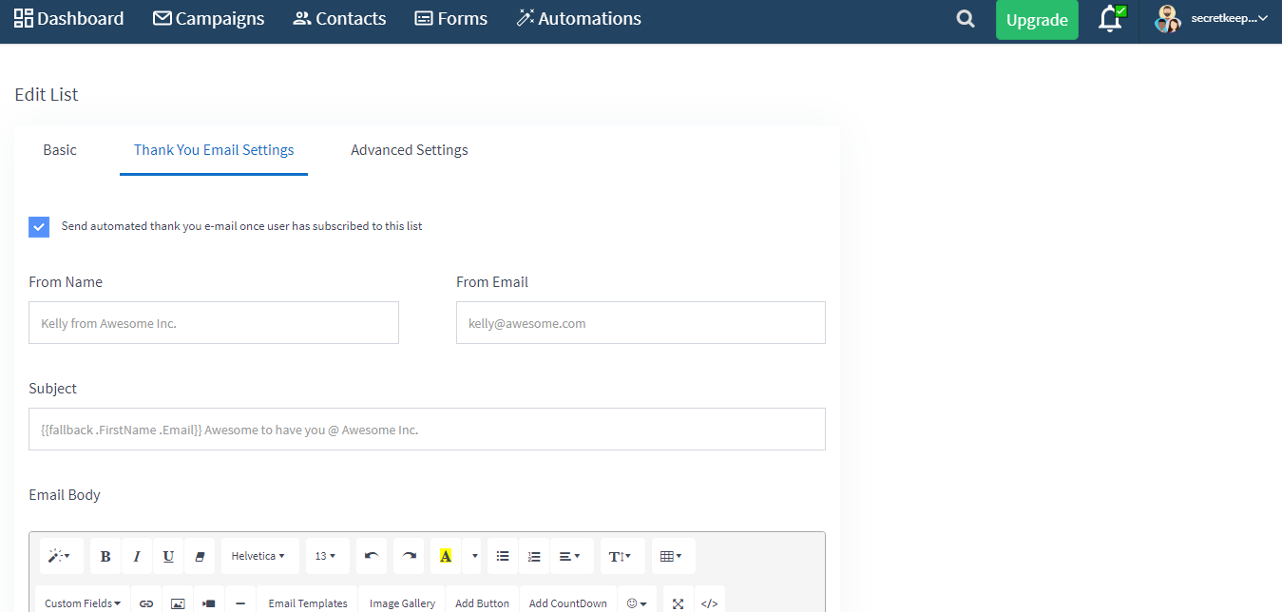Open the Advanced Settings tab
This screenshot has height=612, width=1282.
[410, 150]
